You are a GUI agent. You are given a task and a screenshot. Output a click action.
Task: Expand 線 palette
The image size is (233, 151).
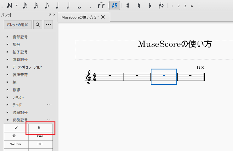click(x=8, y=82)
